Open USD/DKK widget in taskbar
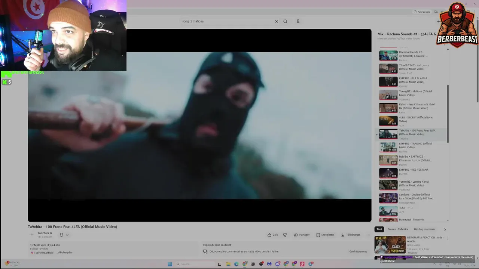This screenshot has height=269, width=479. (12, 264)
